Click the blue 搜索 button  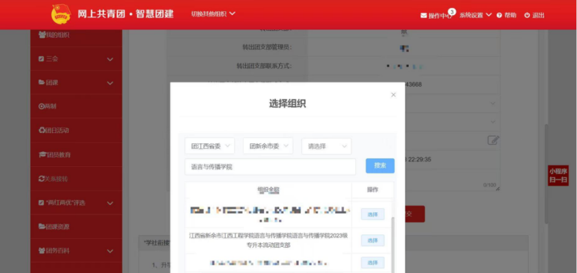380,166
